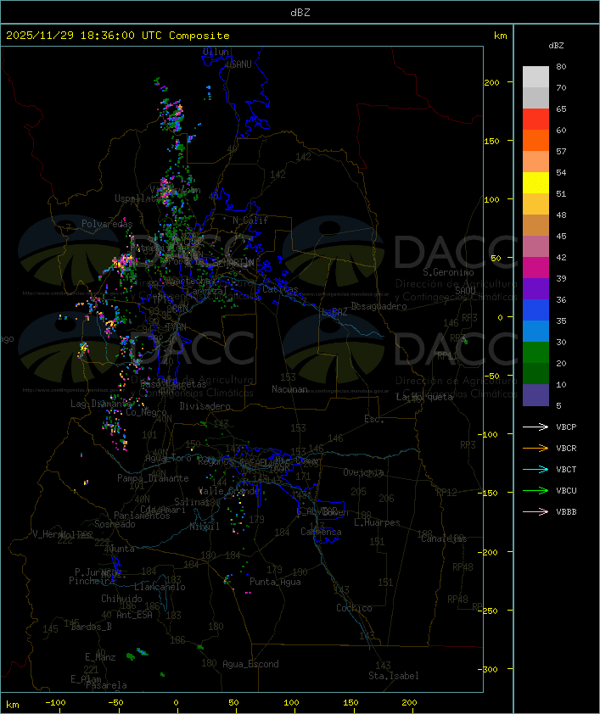
Task: Click the km unit label at bottom left
Action: tap(12, 705)
